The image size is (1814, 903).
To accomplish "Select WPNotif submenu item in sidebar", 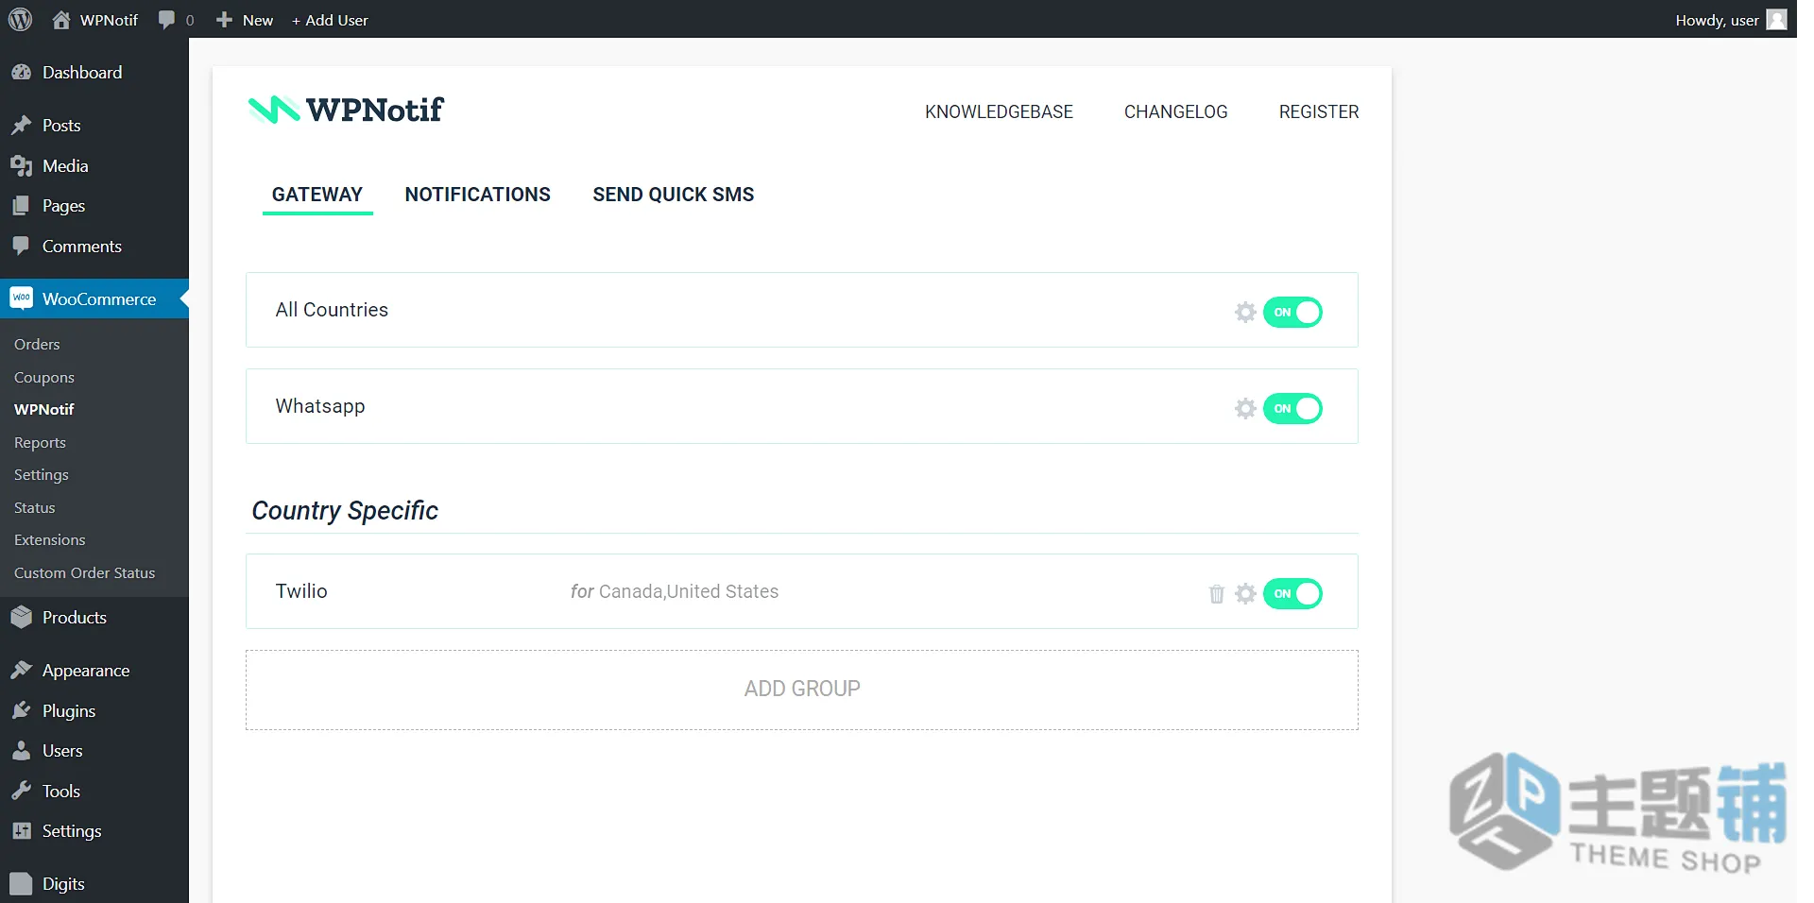I will coord(44,410).
